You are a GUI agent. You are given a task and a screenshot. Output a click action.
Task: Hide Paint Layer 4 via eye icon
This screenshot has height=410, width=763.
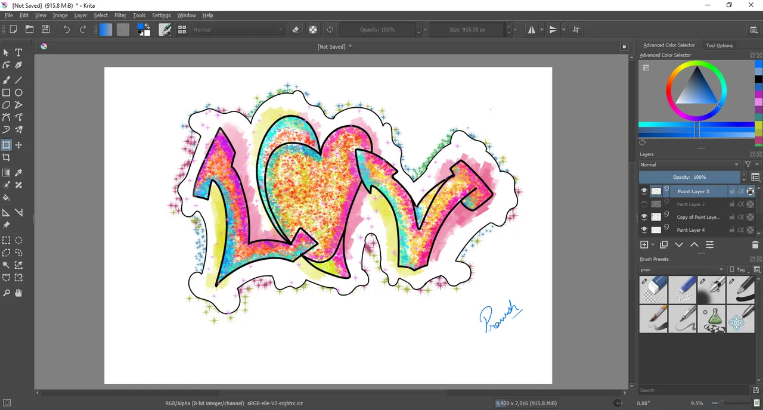644,230
